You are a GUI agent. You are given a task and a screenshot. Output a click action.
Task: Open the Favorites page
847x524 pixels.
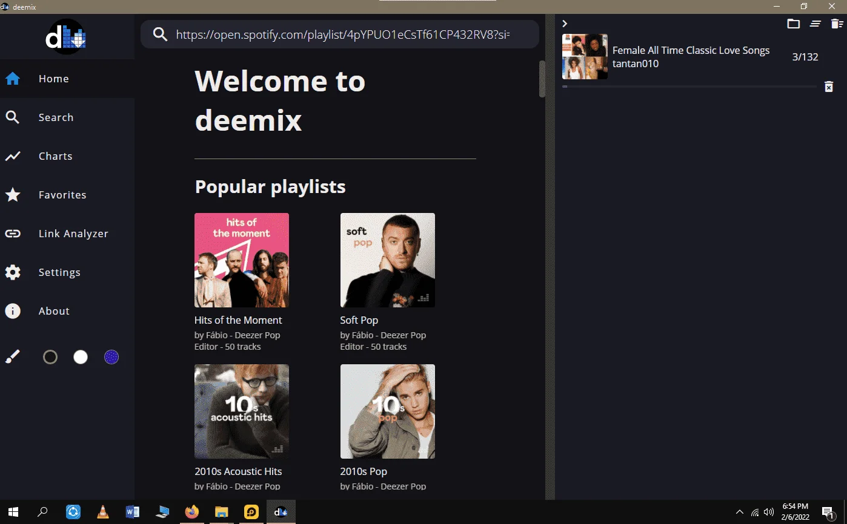coord(67,195)
